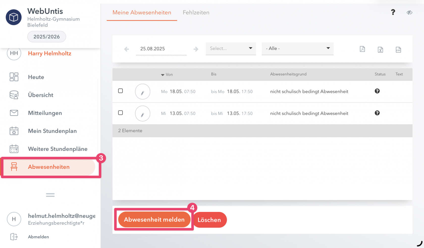Sort by the Von column header
The image size is (424, 248).
[x=167, y=74]
